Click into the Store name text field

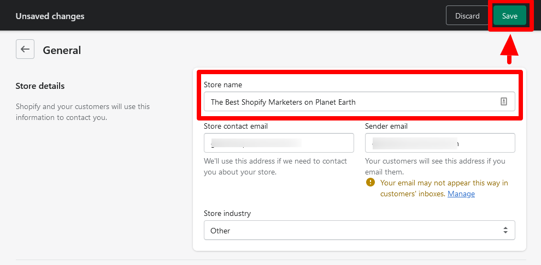350,102
